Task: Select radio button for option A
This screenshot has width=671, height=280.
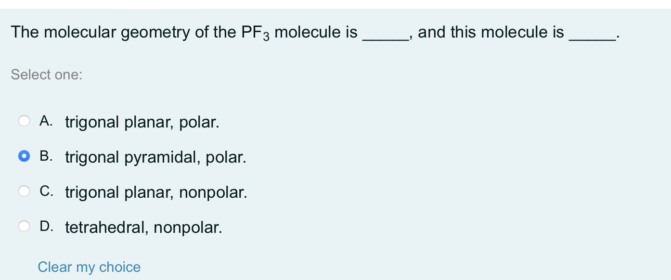Action: click(24, 121)
